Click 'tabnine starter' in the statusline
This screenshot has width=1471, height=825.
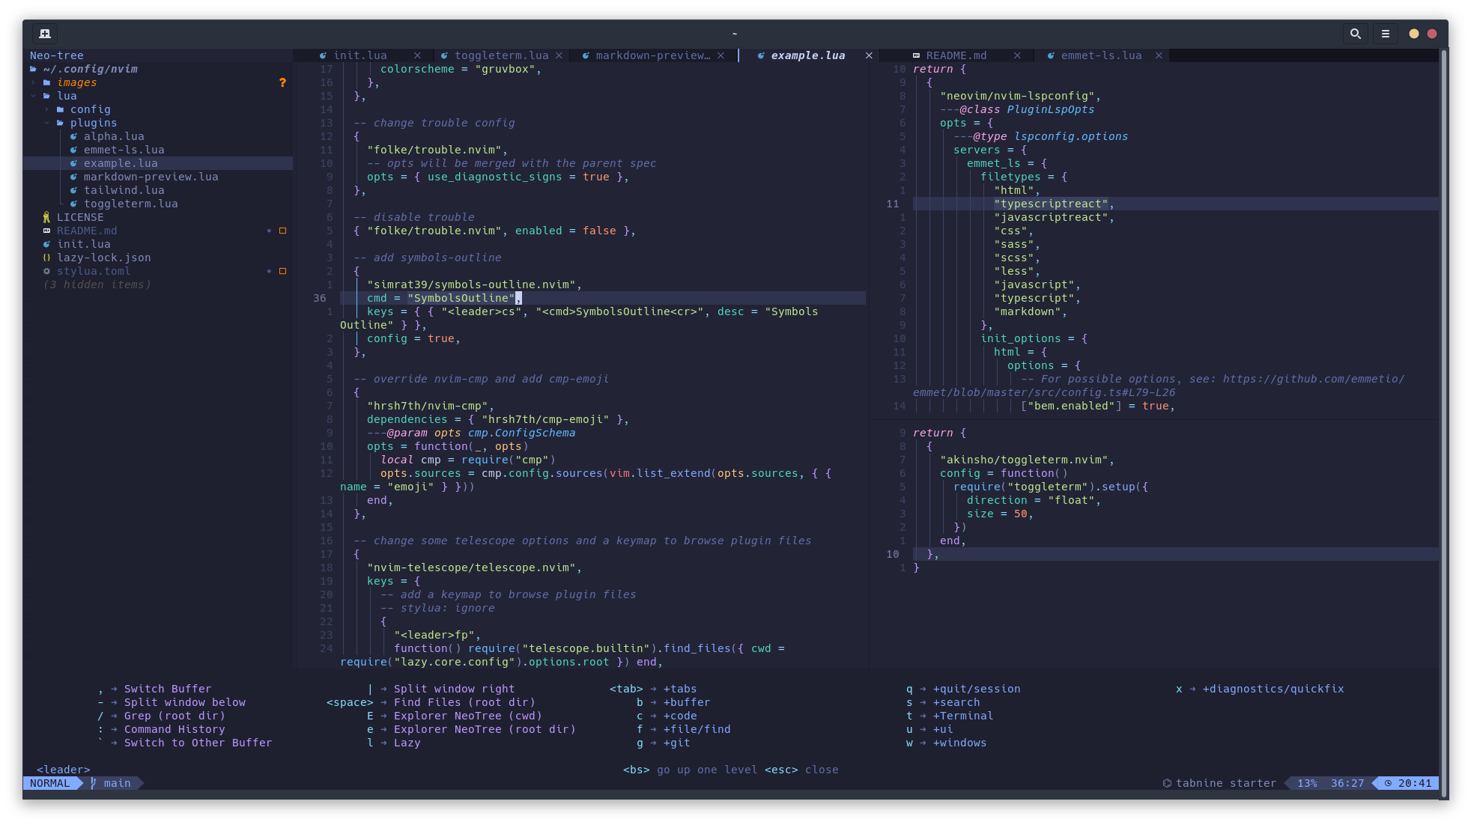tap(1225, 783)
